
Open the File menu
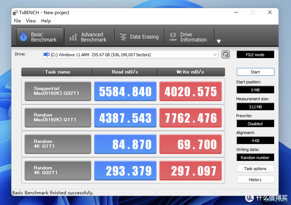[18, 21]
